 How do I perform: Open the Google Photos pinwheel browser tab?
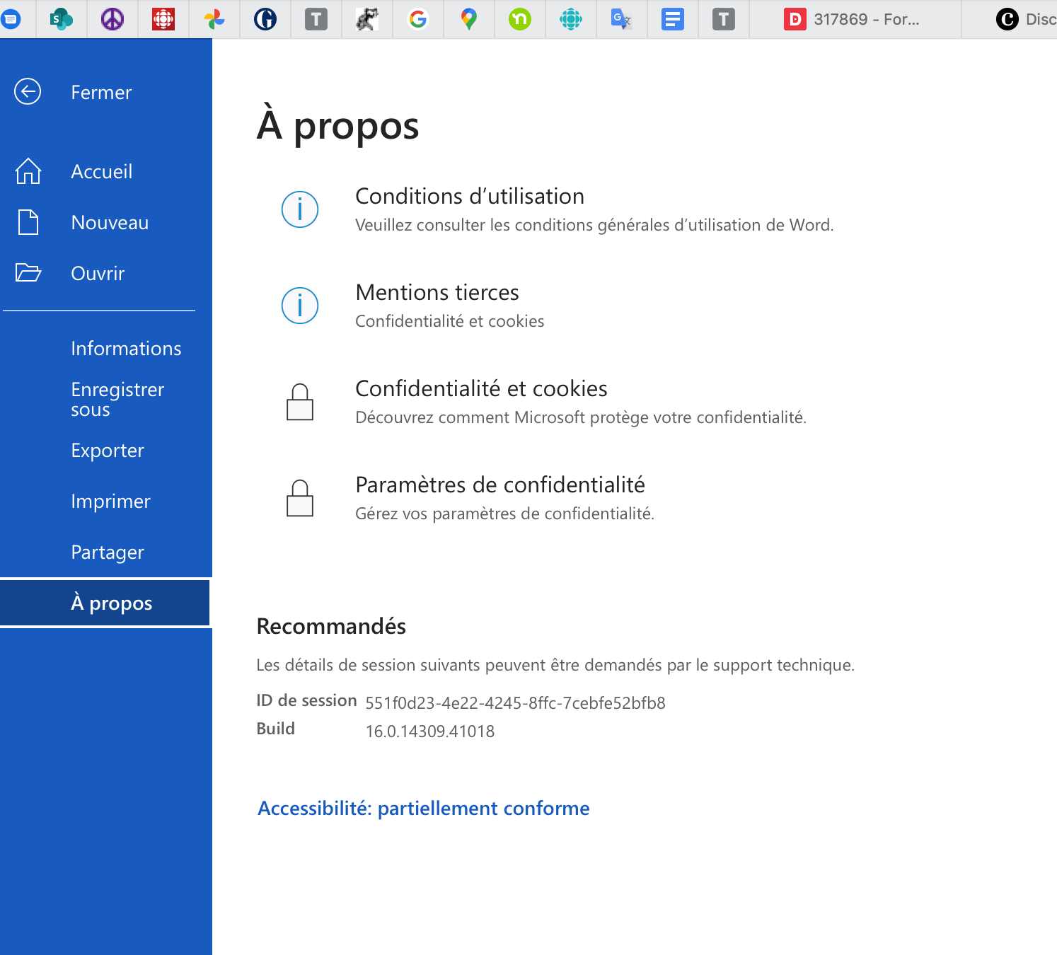click(214, 19)
